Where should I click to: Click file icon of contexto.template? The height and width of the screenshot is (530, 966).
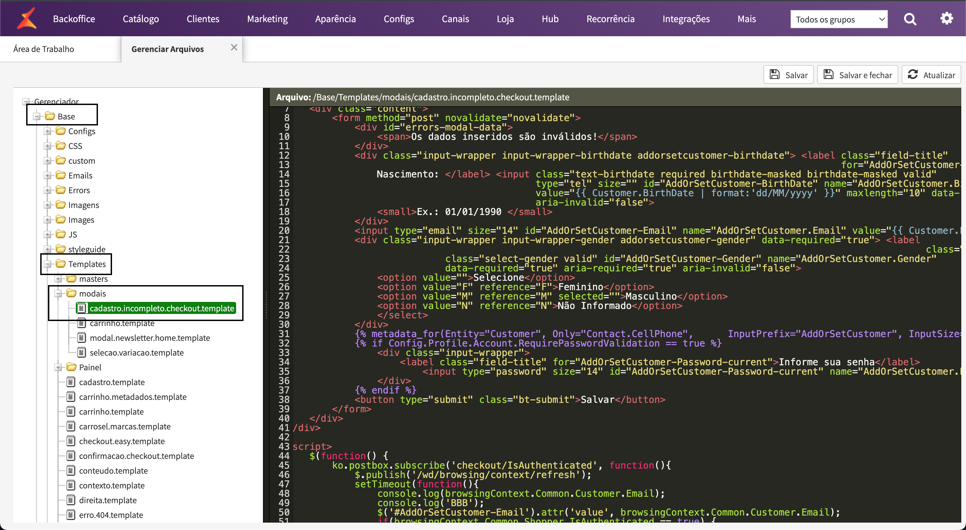click(71, 485)
